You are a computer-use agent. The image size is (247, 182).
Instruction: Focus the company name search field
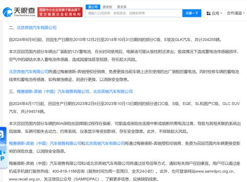click(134, 13)
